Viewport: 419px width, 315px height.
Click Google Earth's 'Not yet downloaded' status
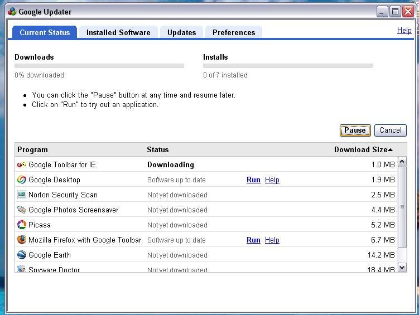pyautogui.click(x=177, y=255)
